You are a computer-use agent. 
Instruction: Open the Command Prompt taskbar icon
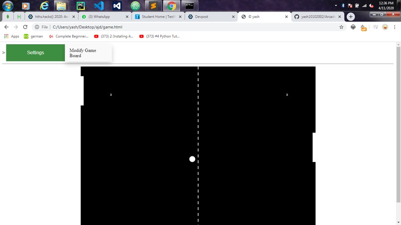[x=190, y=5]
